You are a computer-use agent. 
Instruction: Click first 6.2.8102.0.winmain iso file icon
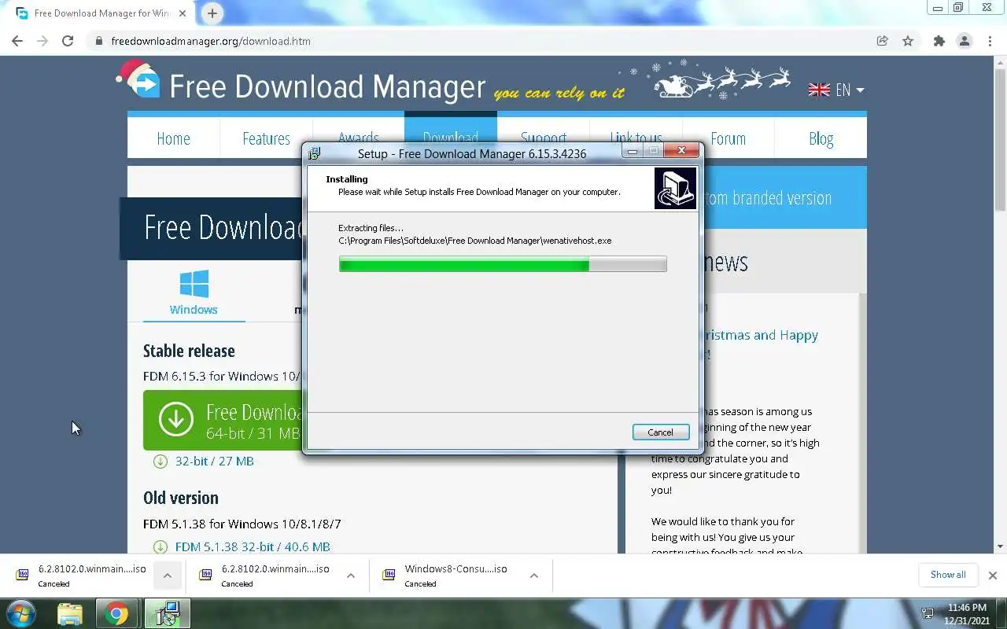tap(22, 575)
